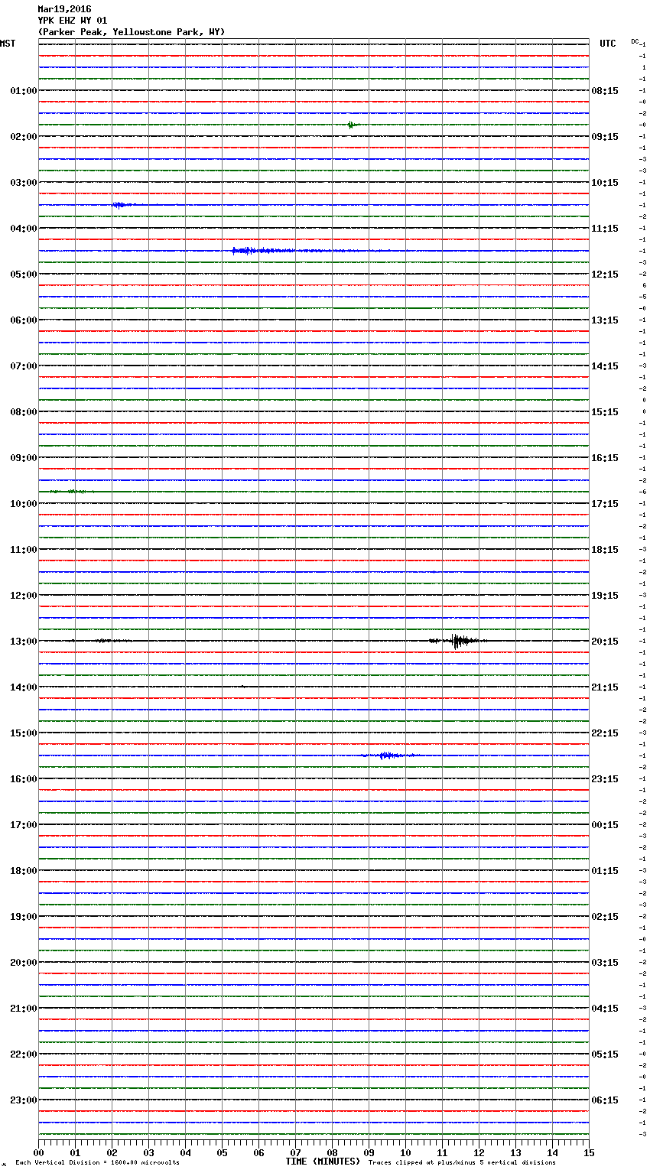650x1173 pixels.
Task: Click the date label Mar19,2016
Action: pos(64,9)
